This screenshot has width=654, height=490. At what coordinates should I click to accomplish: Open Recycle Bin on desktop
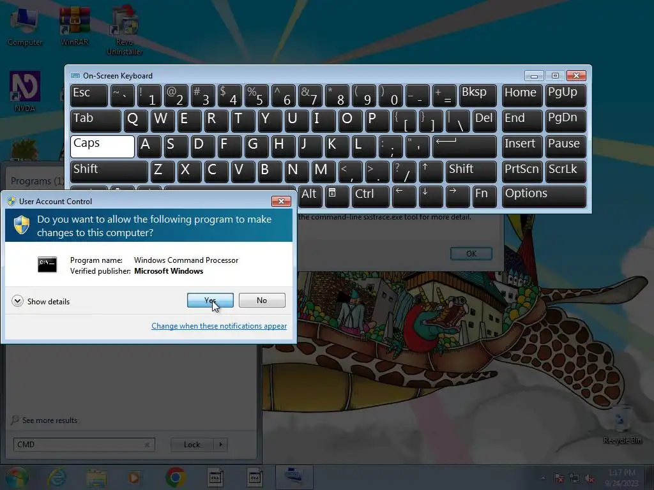pyautogui.click(x=622, y=424)
